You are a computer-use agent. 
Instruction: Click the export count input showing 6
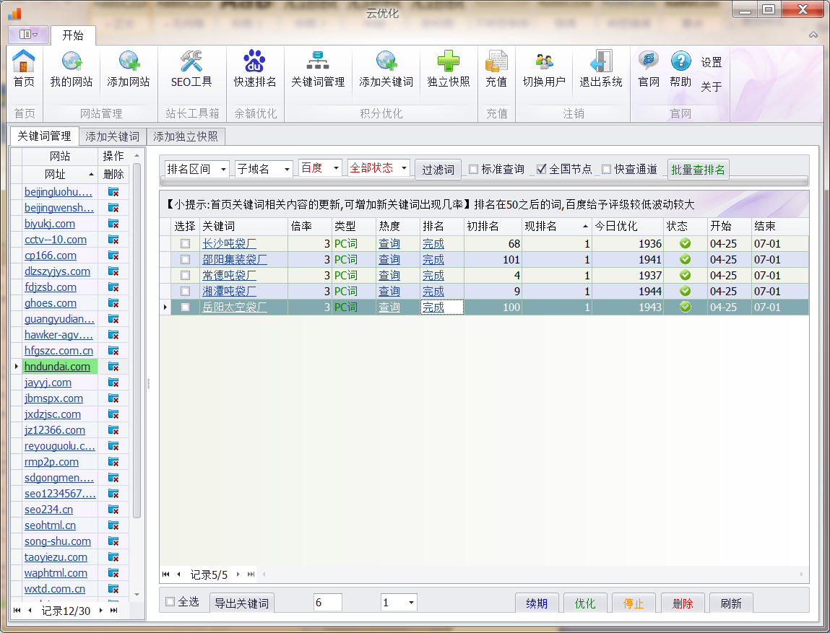coord(327,602)
